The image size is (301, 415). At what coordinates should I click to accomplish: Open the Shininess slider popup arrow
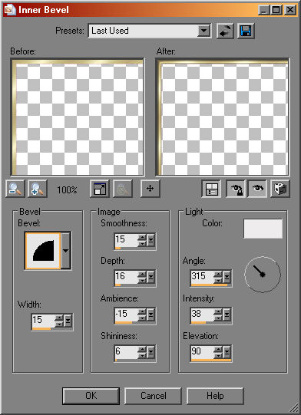pyautogui.click(x=151, y=353)
